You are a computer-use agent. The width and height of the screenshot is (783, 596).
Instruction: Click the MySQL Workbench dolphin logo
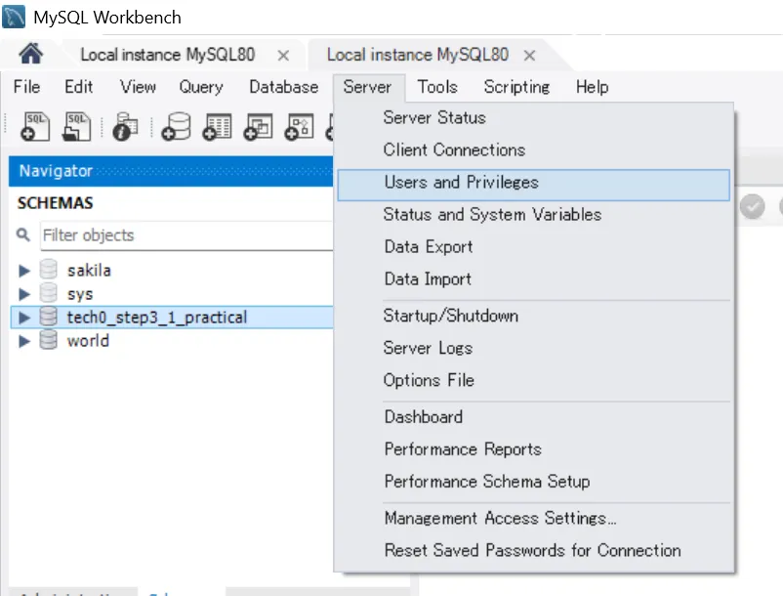click(x=14, y=17)
